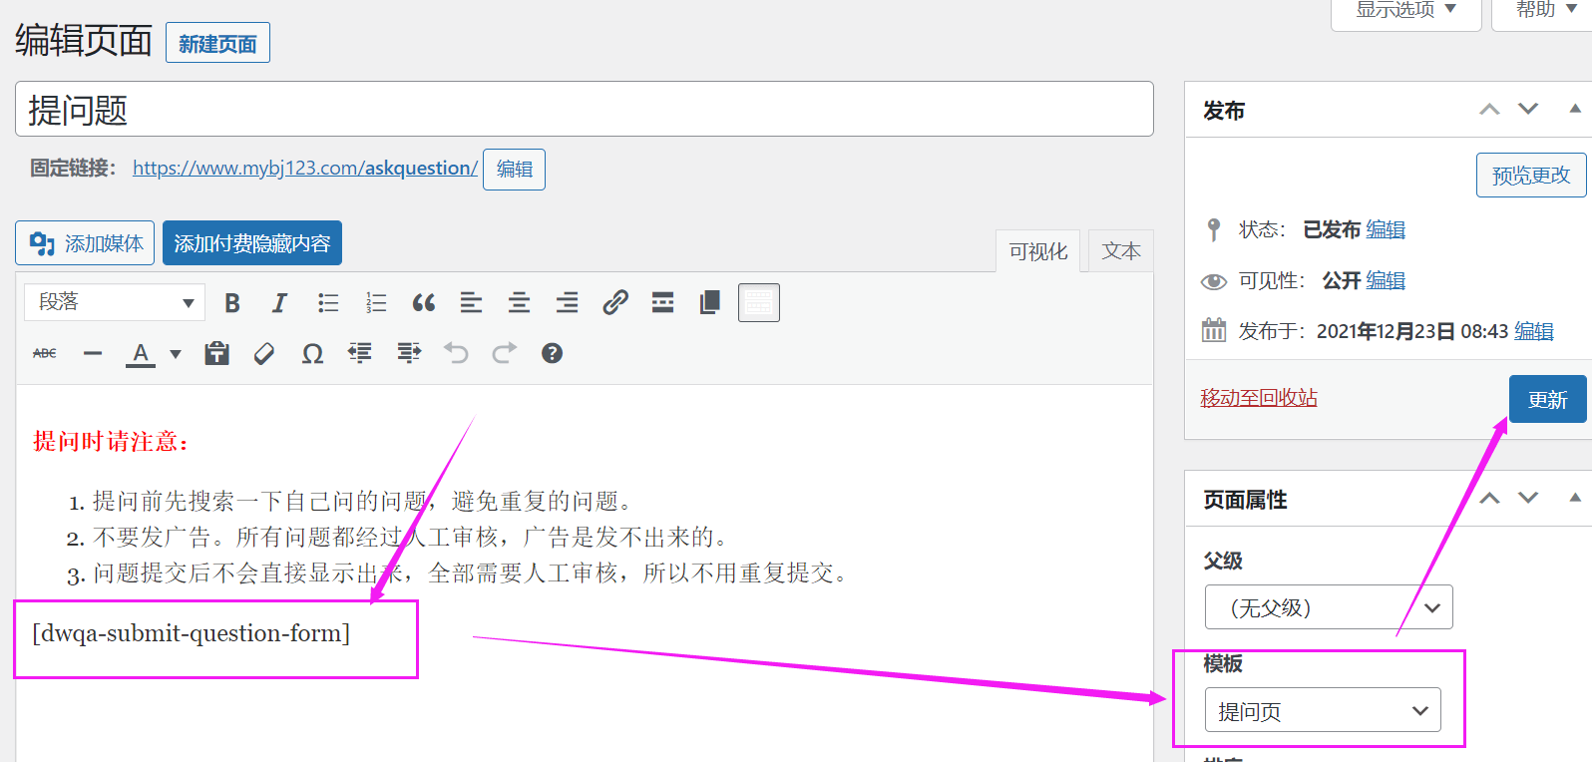The width and height of the screenshot is (1592, 762).
Task: Collapse the 页面属性 panel
Action: [1575, 498]
